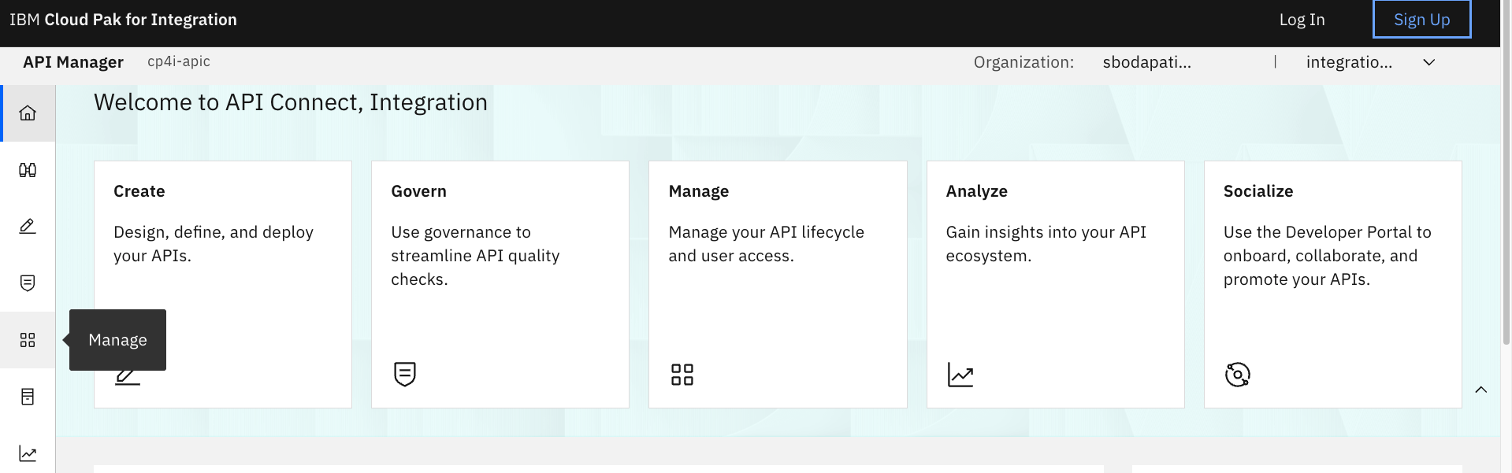Viewport: 1512px width, 473px height.
Task: Click the line chart icon on Analyze card
Action: (x=960, y=375)
